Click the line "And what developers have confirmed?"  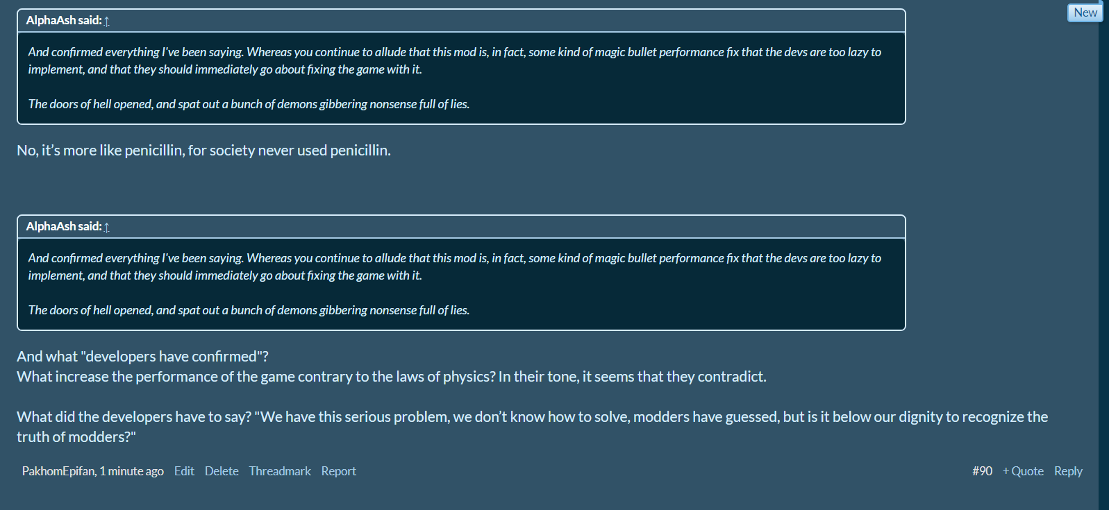tap(142, 357)
